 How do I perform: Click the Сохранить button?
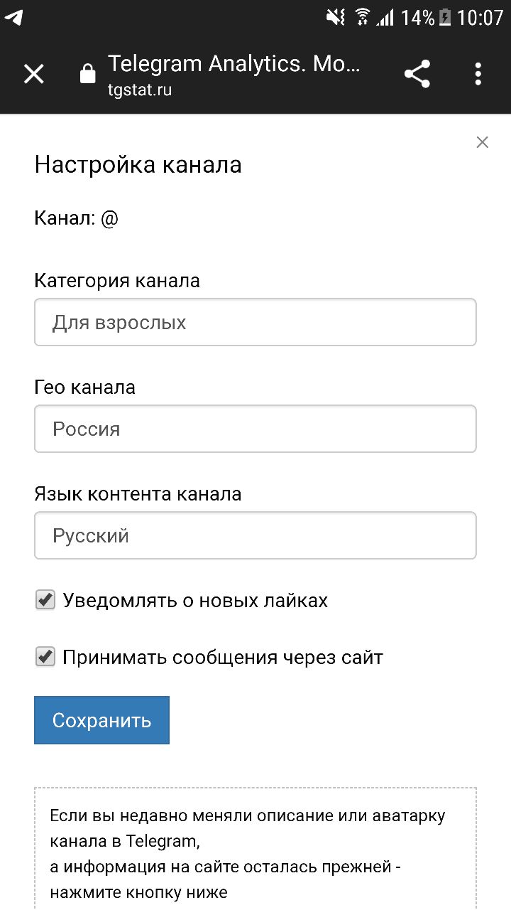pos(101,720)
